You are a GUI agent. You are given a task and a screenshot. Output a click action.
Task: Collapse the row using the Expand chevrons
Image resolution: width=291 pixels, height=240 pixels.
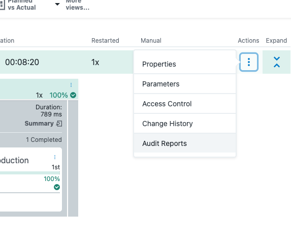pyautogui.click(x=276, y=62)
